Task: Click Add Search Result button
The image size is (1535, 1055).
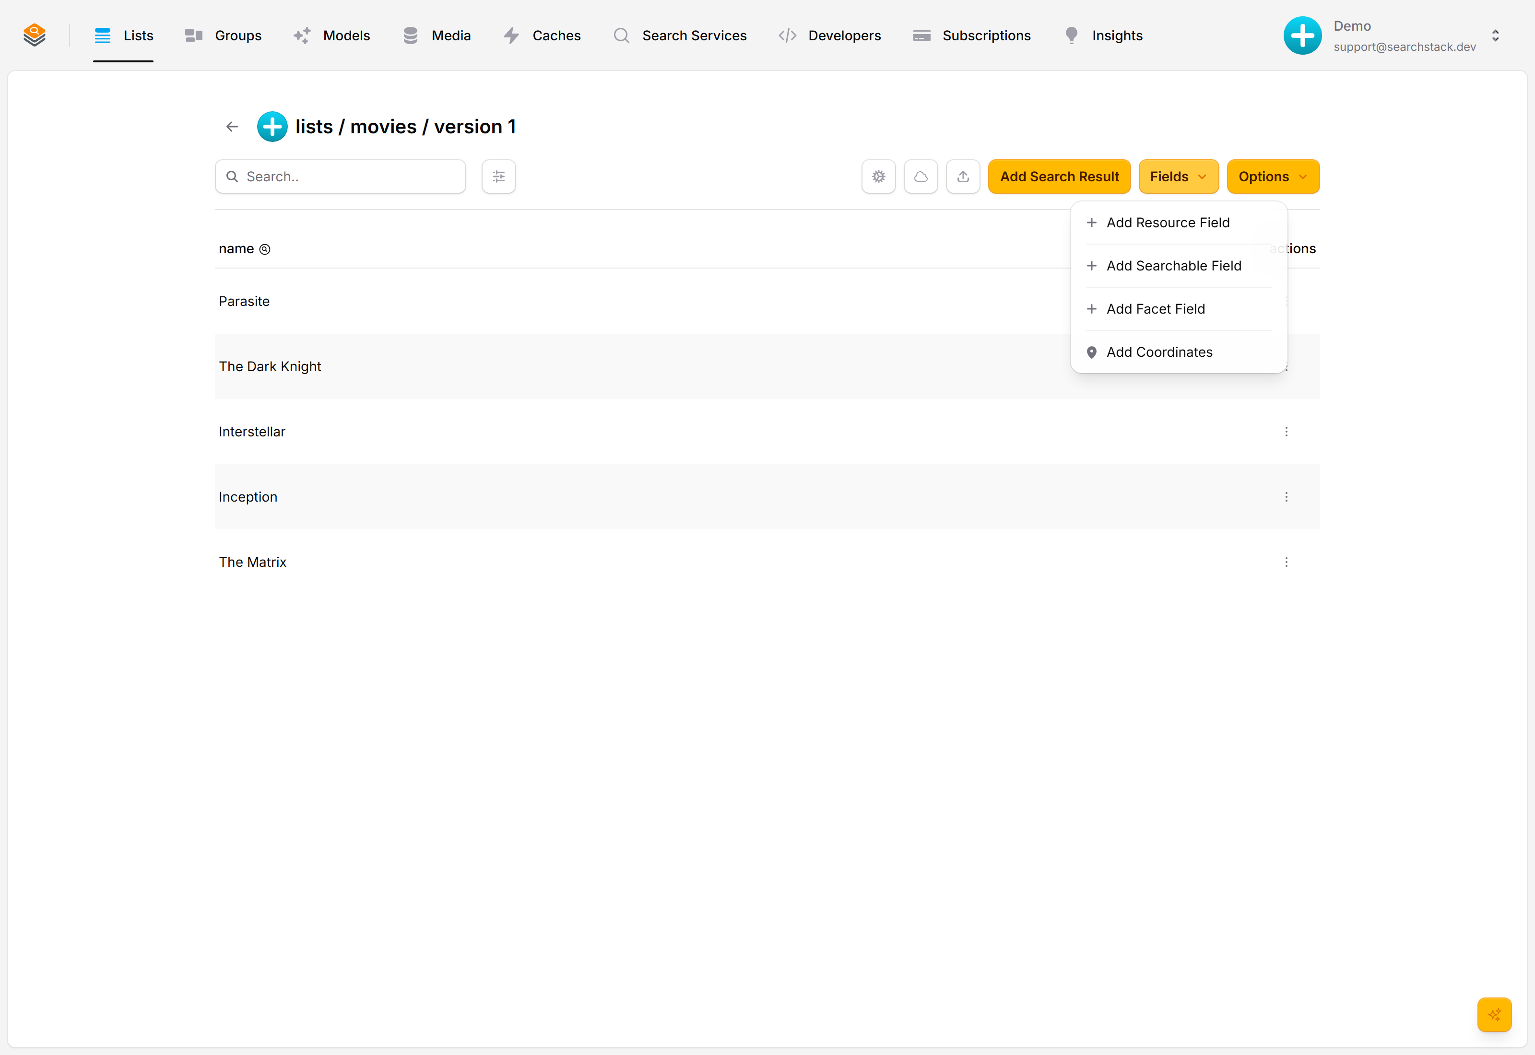Action: coord(1060,176)
